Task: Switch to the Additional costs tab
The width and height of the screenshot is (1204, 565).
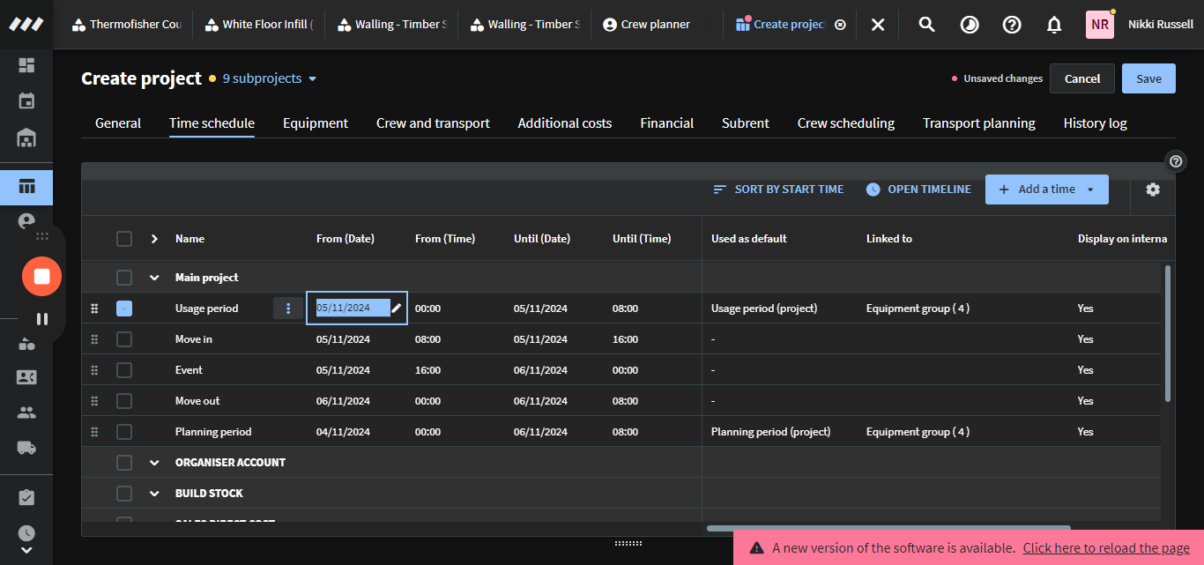Action: click(x=565, y=123)
